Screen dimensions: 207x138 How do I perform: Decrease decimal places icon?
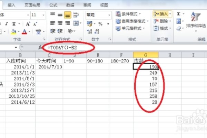pos(97,31)
